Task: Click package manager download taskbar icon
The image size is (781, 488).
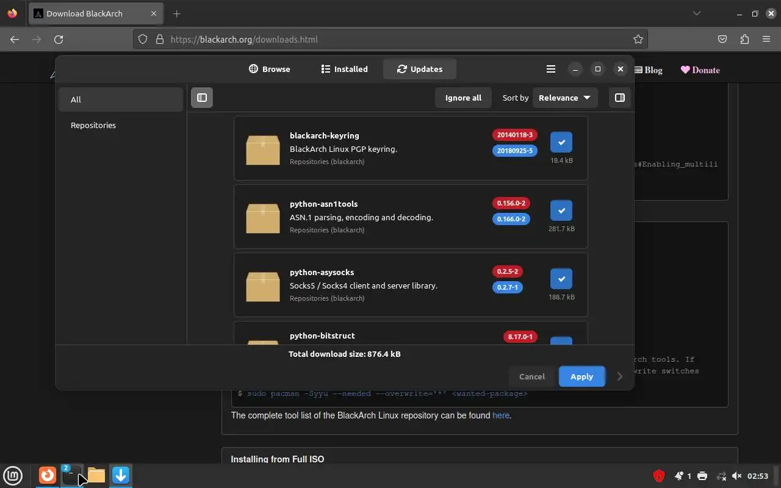Action: [121, 475]
